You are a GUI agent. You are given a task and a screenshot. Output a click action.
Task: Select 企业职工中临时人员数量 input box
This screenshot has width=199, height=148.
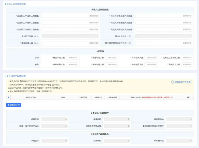coord(70,30)
